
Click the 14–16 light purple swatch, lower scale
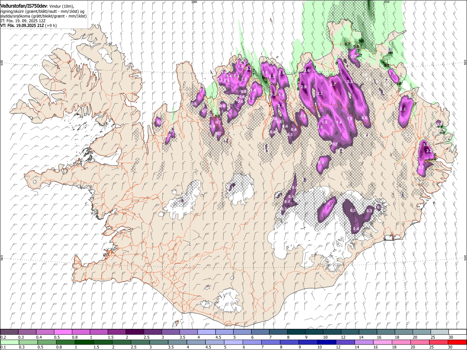tap(364, 342)
